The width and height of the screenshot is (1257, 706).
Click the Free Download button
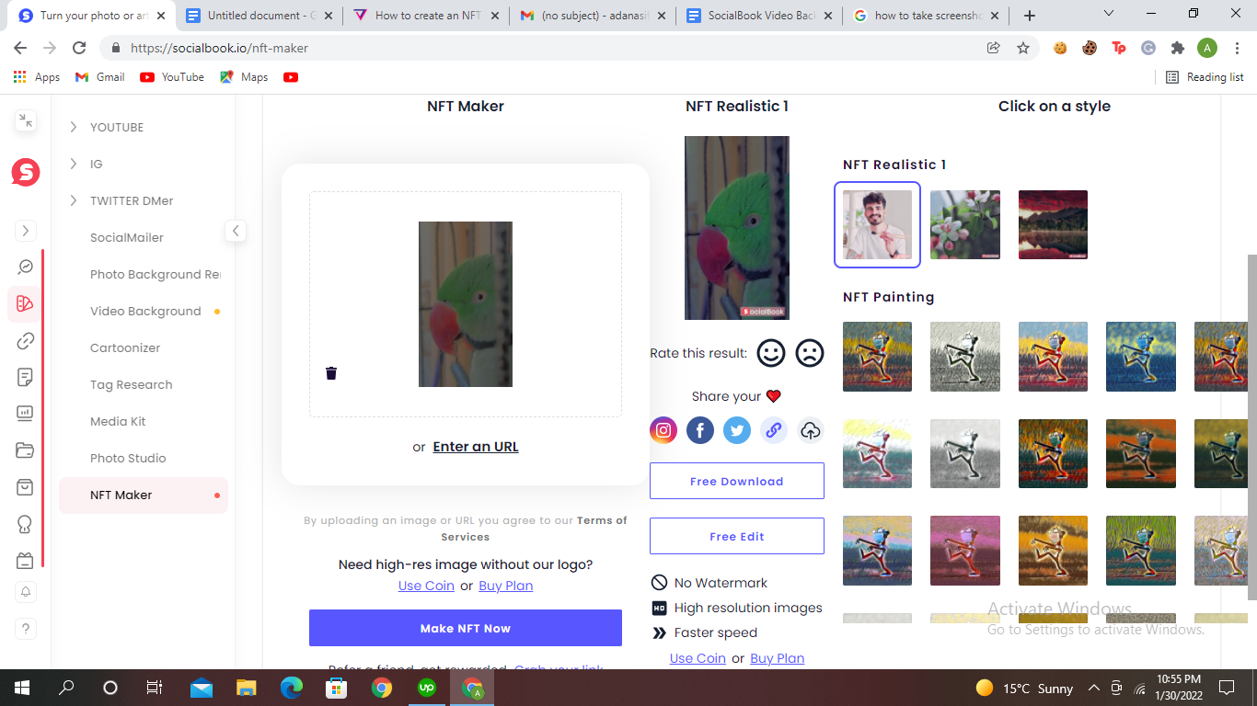pos(737,481)
